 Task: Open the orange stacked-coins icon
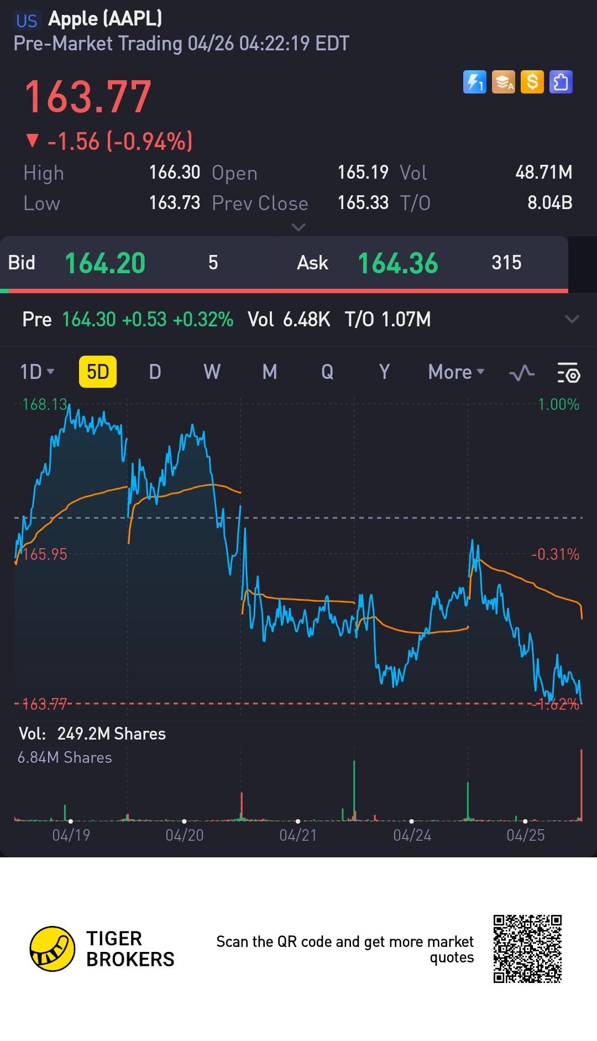tap(503, 82)
